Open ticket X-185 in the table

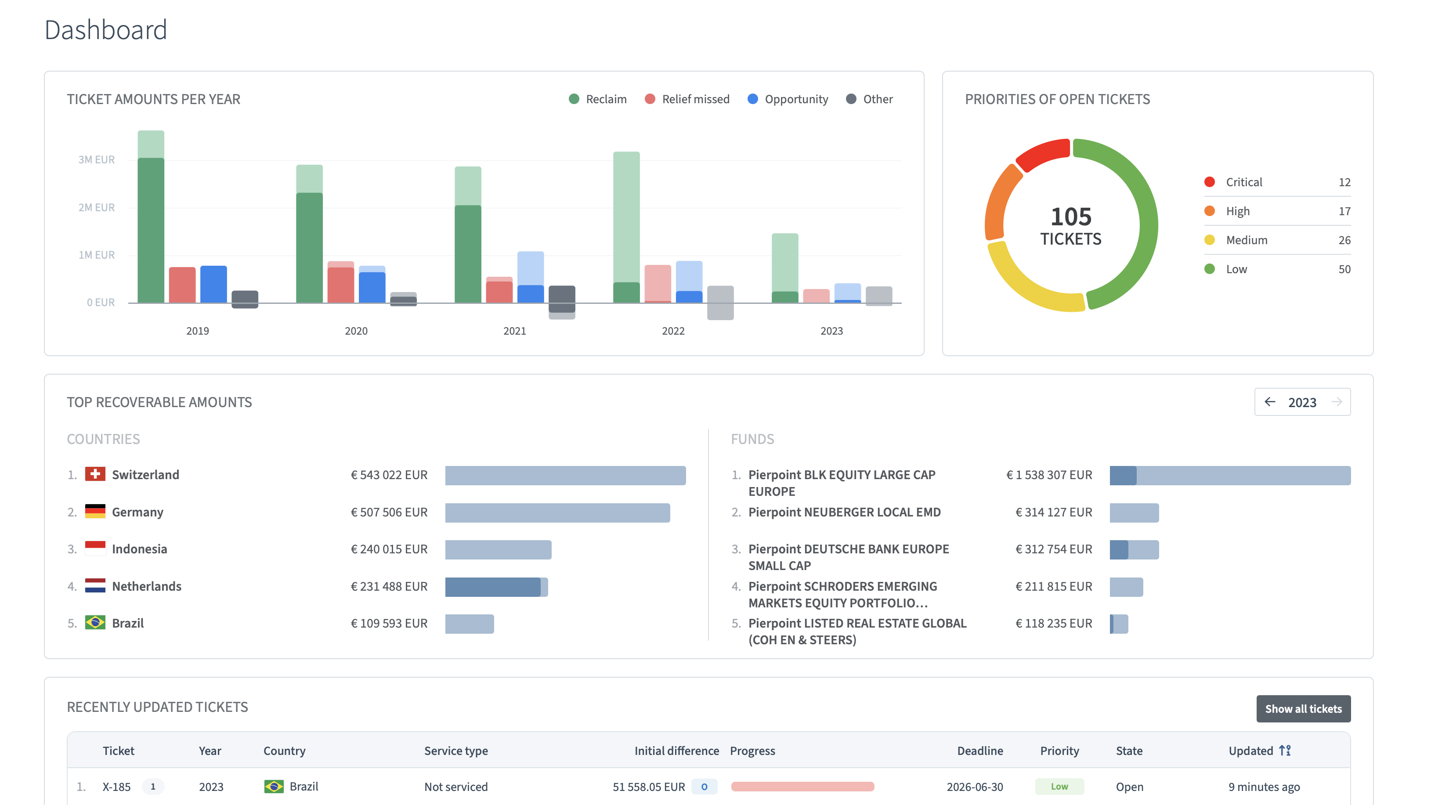tap(117, 787)
